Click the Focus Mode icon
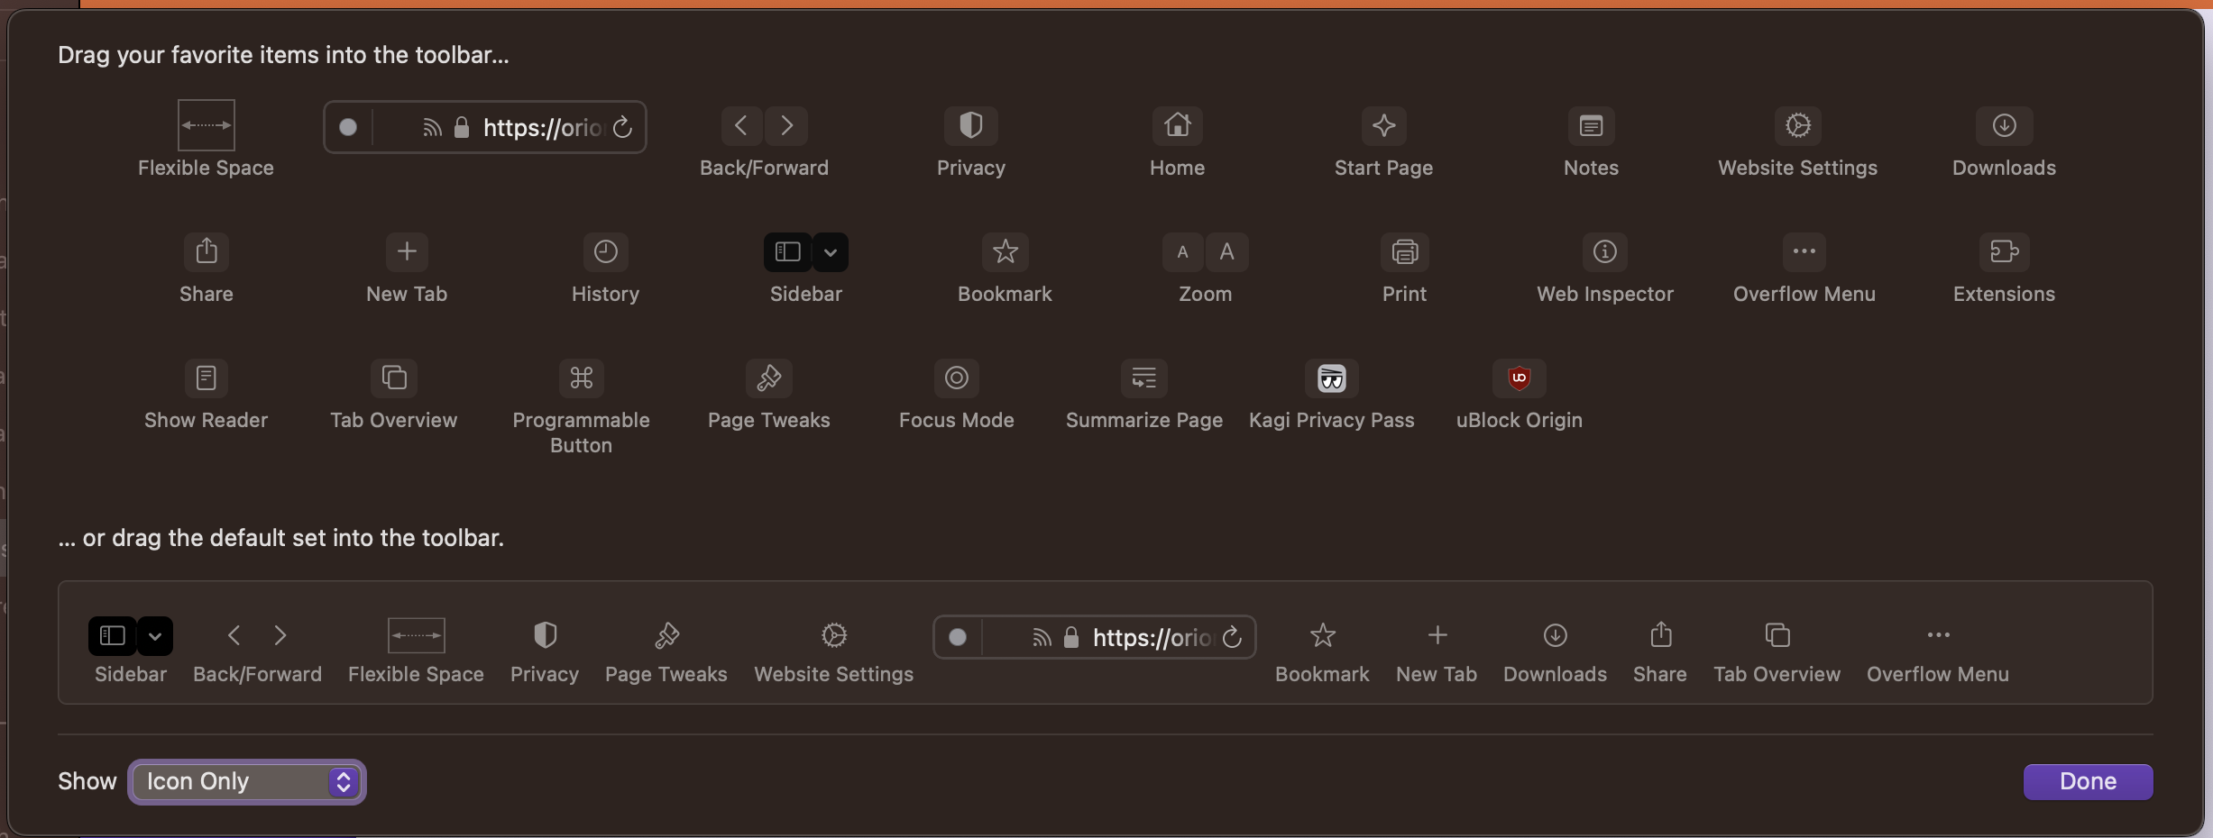2213x838 pixels. (956, 378)
